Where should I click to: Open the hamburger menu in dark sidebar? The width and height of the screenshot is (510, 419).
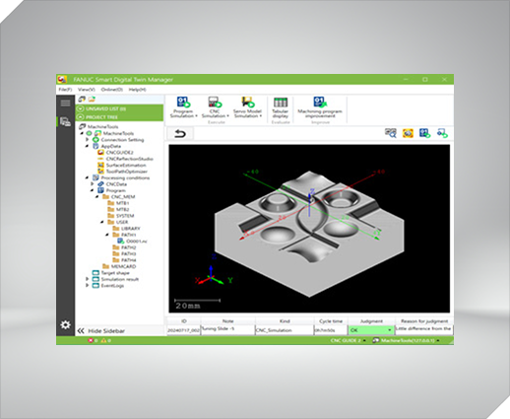65,104
